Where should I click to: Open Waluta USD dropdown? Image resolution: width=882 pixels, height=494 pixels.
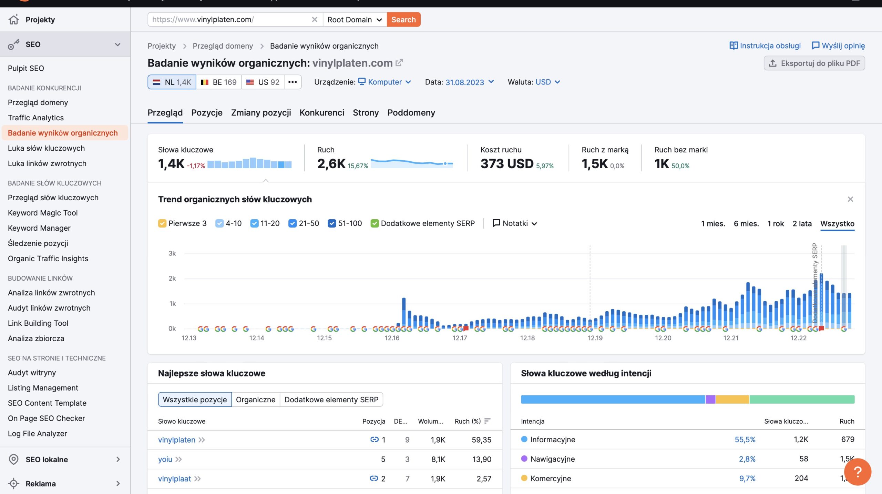tap(548, 82)
